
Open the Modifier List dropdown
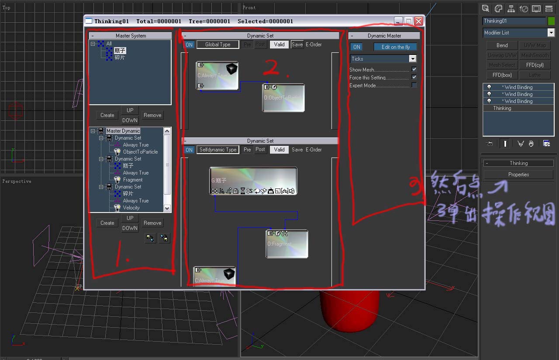tap(518, 33)
